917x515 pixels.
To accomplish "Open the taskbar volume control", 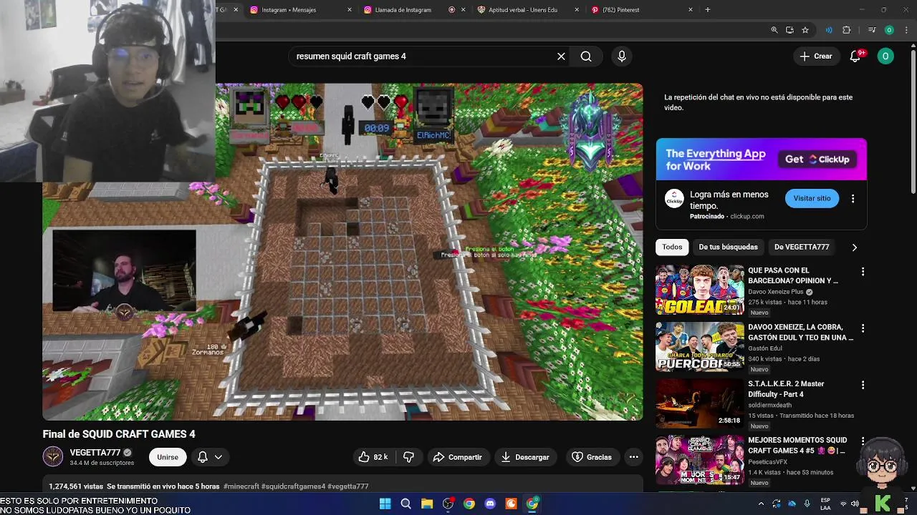I will point(855,504).
